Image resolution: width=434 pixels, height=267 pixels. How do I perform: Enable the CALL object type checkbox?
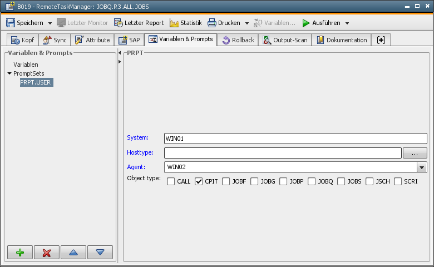click(171, 181)
